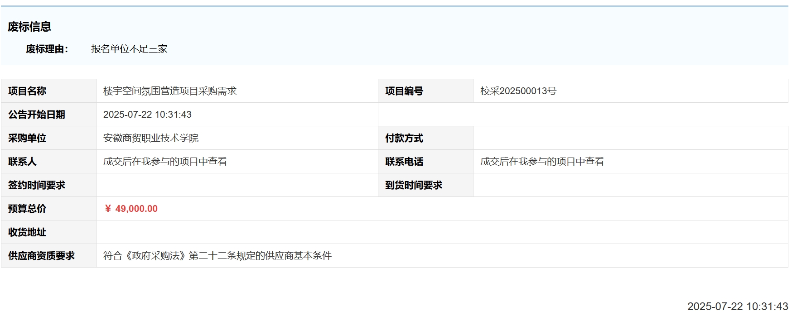This screenshot has width=797, height=335.
Task: Click the 预算总价 label cell
Action: (x=27, y=209)
